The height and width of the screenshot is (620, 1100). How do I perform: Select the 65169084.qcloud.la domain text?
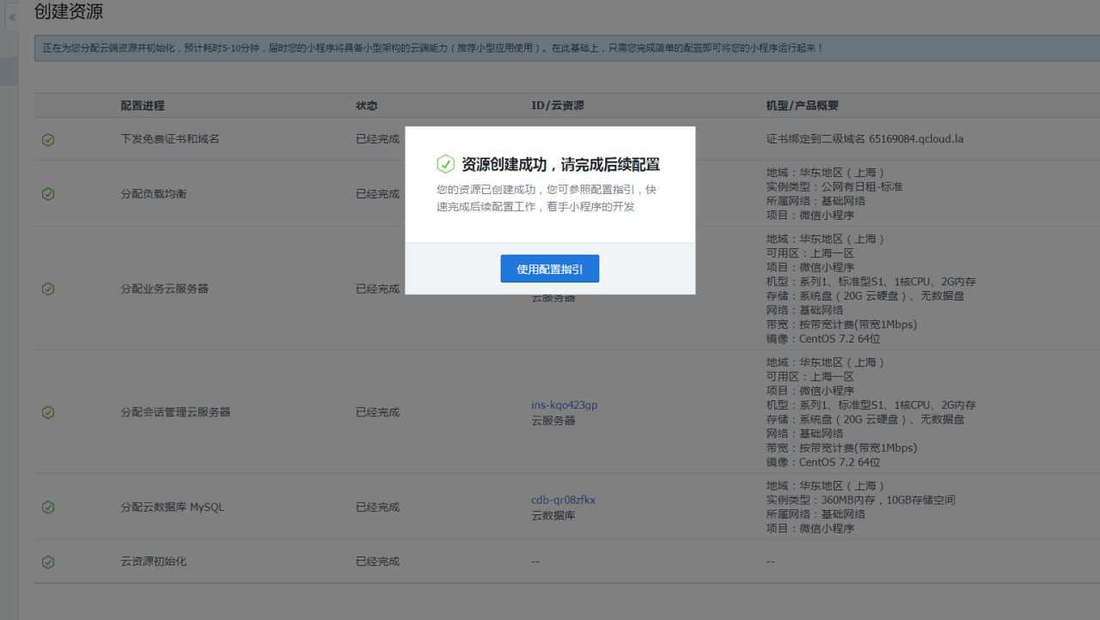click(916, 139)
